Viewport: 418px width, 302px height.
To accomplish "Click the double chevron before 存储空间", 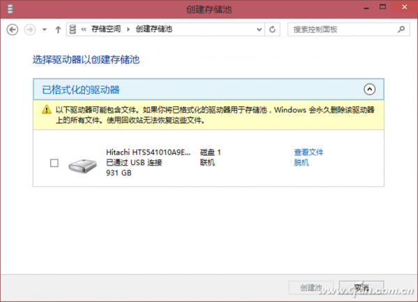I will pyautogui.click(x=84, y=29).
